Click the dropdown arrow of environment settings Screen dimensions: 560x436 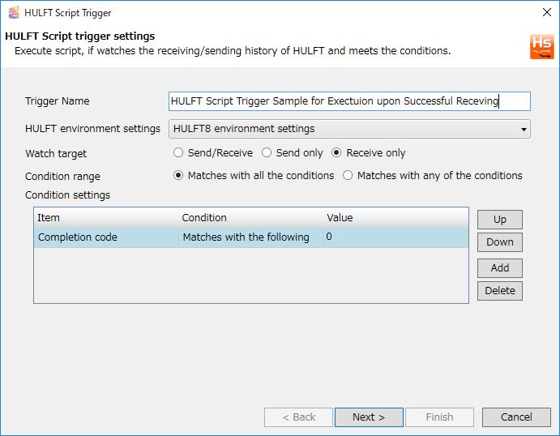524,130
